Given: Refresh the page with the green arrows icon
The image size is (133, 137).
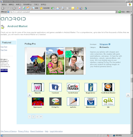Looking at the screenshot, I should 24,8.
